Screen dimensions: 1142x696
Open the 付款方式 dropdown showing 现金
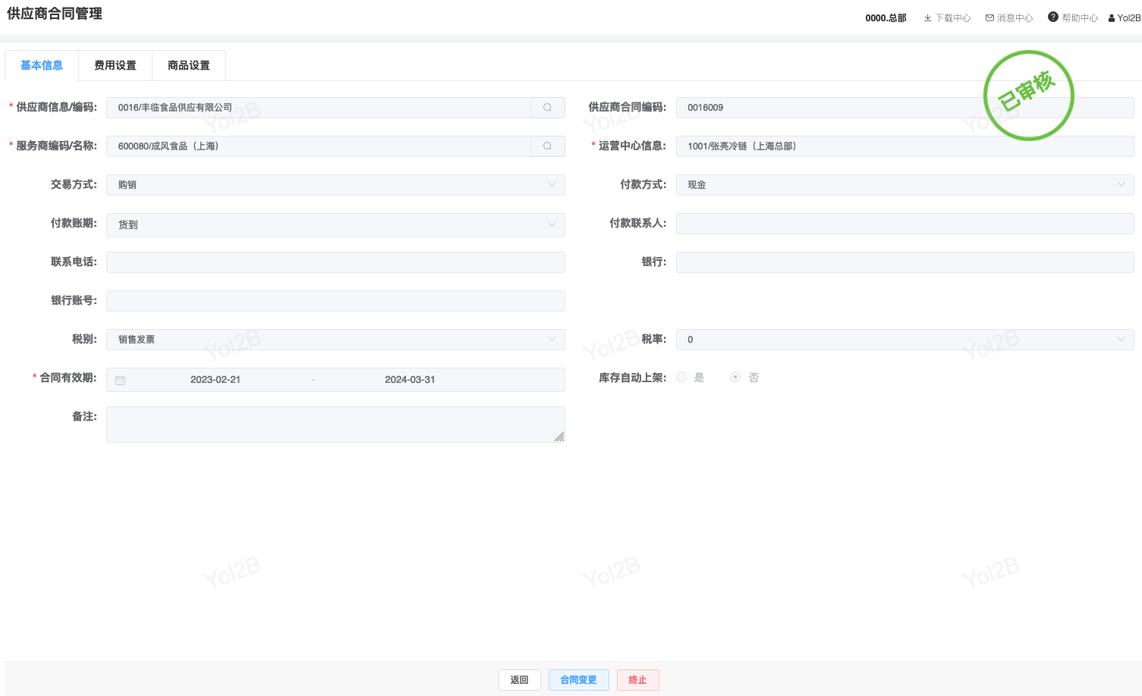(904, 185)
